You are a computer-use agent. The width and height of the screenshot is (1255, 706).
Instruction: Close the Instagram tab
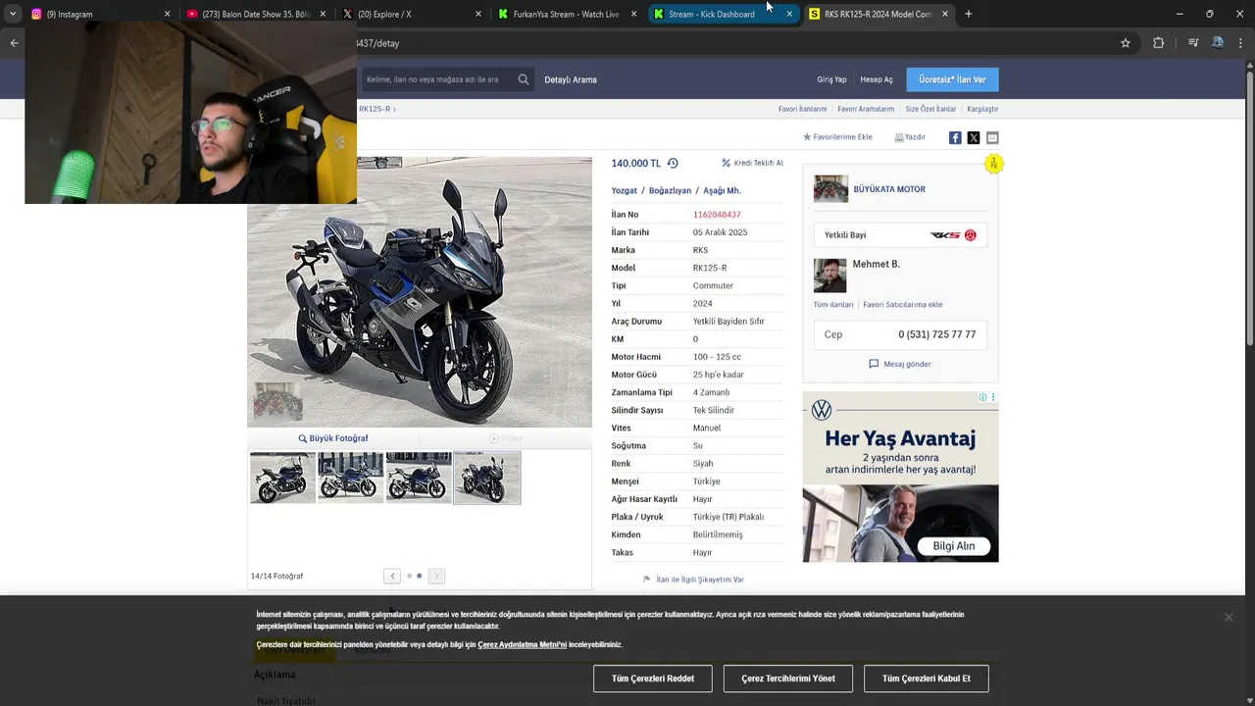click(x=167, y=14)
